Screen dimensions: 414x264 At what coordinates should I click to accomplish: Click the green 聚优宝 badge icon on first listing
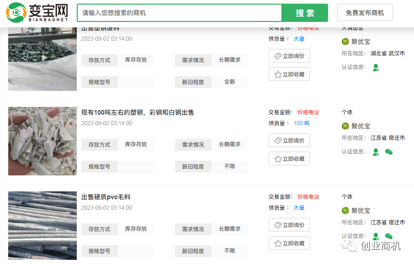click(x=345, y=42)
